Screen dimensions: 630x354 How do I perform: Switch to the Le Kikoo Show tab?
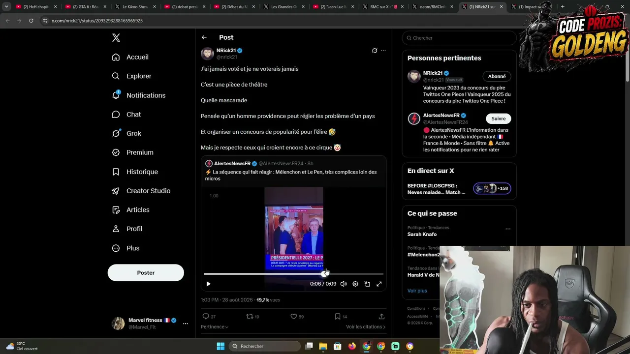(134, 7)
